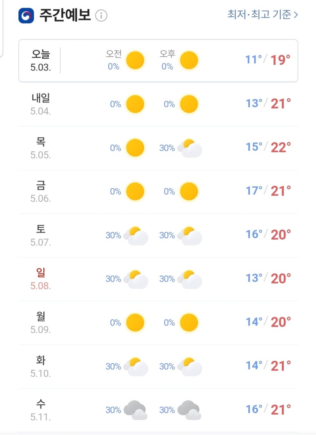This screenshot has height=435, width=316.
Task: Select the afternoon sun icon for 월 5.09.
Action: (189, 323)
